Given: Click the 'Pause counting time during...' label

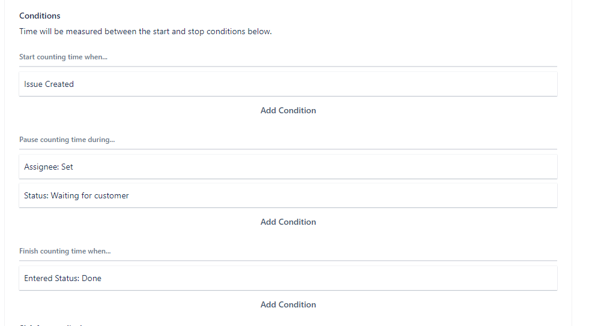Looking at the screenshot, I should (67, 140).
